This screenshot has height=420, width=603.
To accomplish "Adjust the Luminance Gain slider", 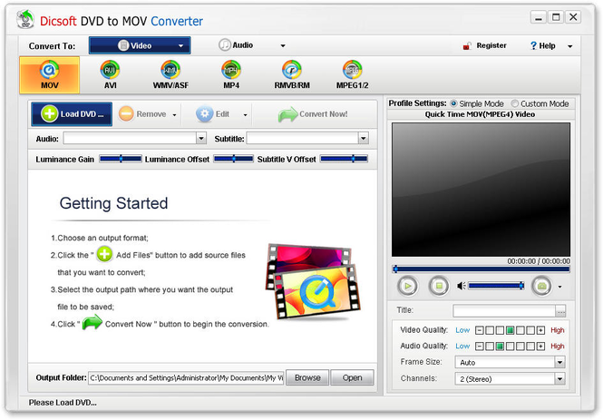I will pos(121,159).
